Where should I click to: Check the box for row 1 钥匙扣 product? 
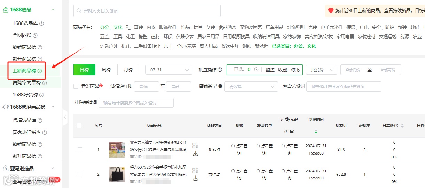(x=80, y=150)
